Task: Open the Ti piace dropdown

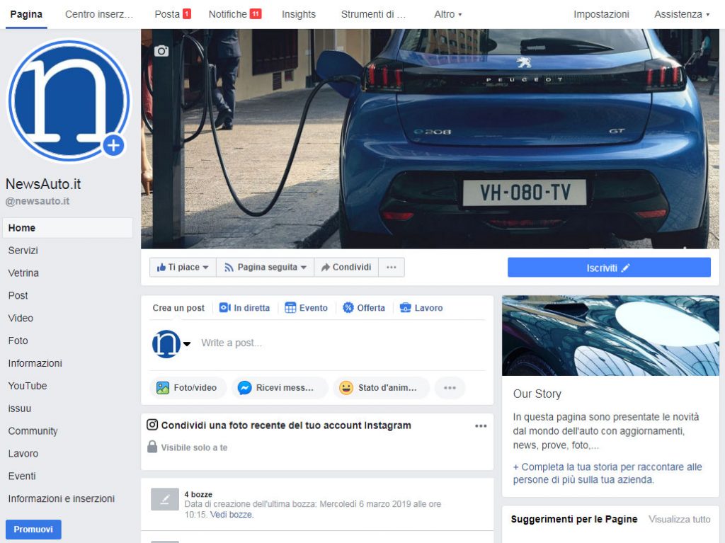Action: click(183, 268)
